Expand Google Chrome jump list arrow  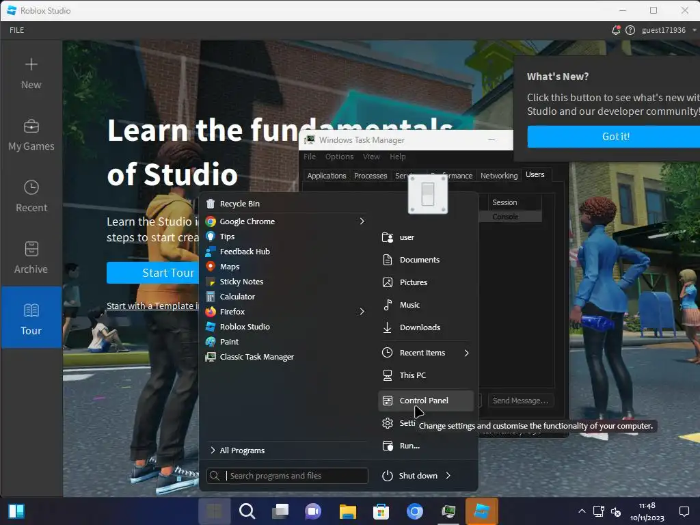(x=362, y=221)
